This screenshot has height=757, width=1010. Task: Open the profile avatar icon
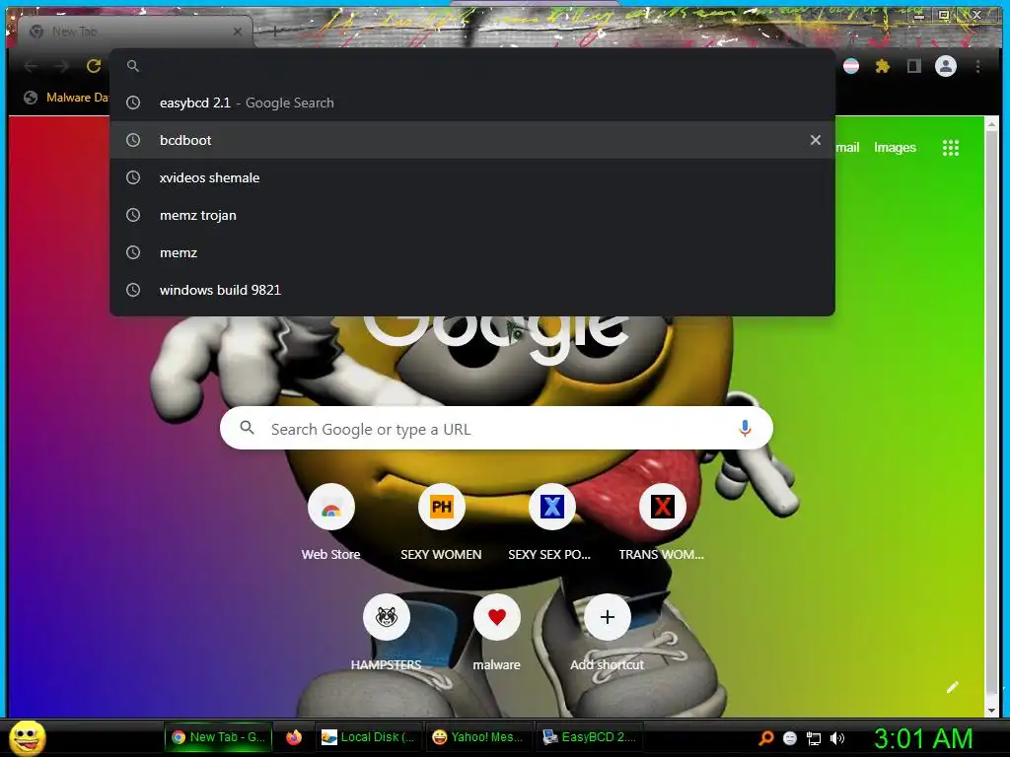point(946,66)
